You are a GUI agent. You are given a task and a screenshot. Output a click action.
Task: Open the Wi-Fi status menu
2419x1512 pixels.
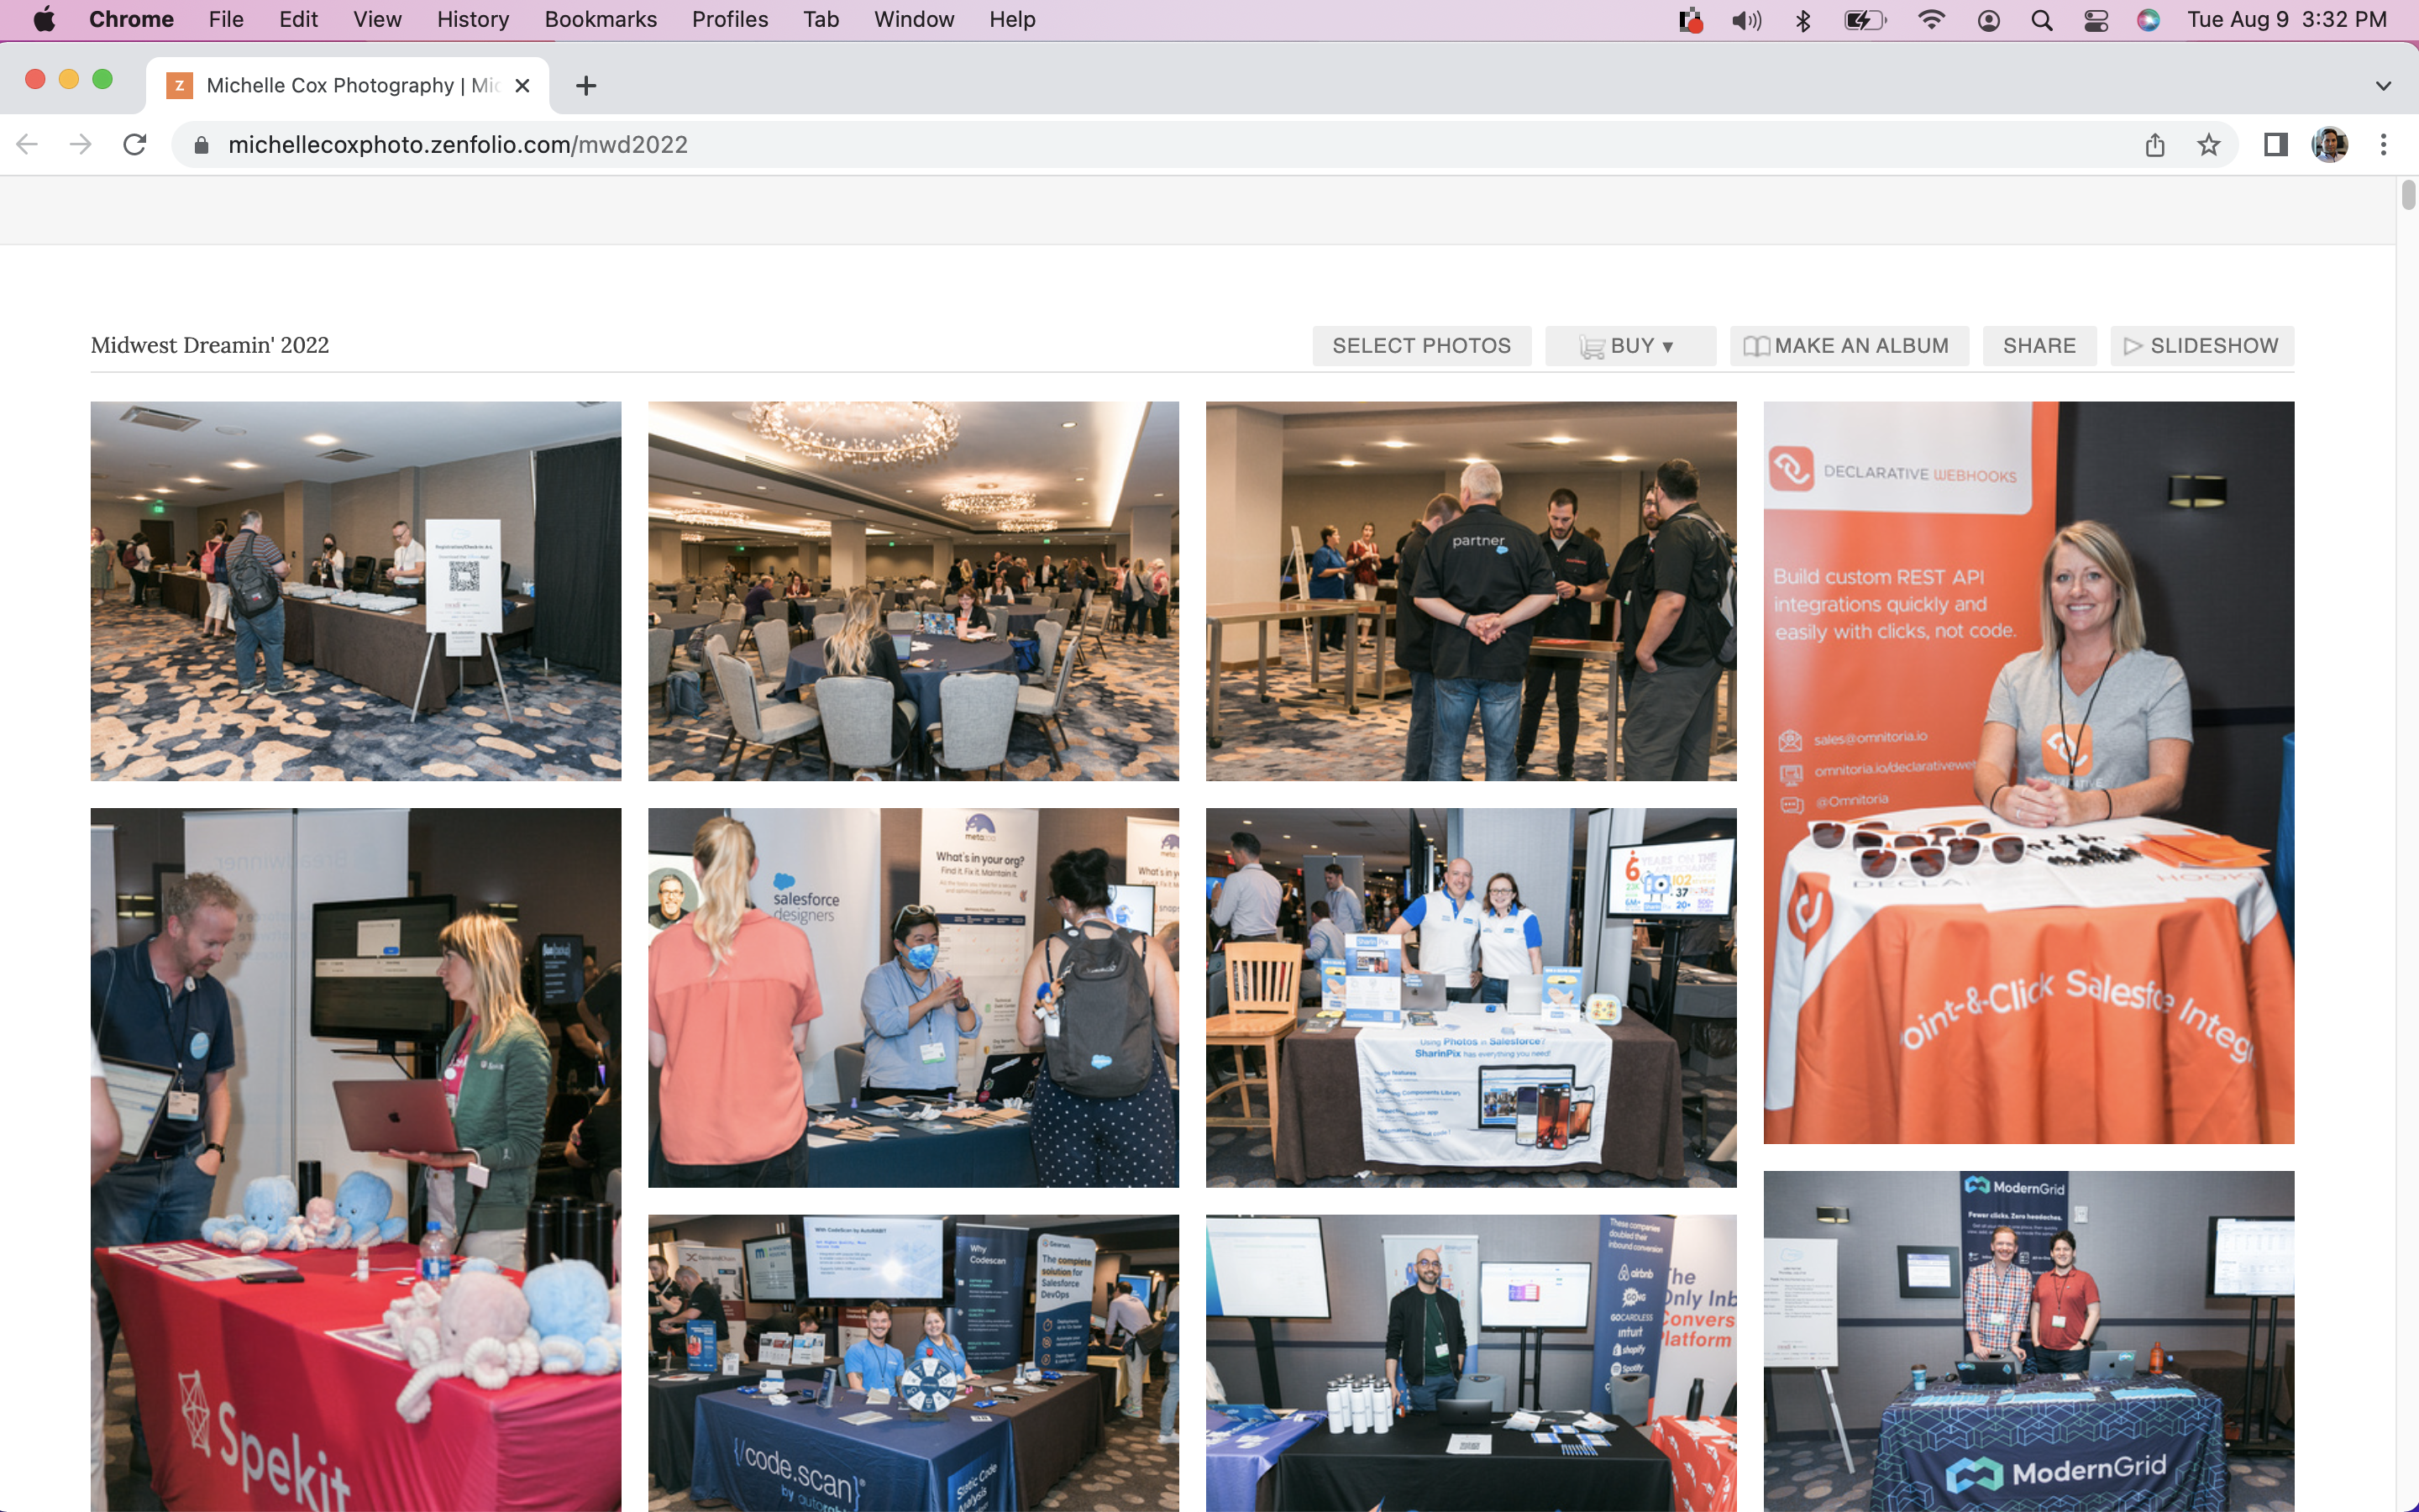[x=1931, y=20]
